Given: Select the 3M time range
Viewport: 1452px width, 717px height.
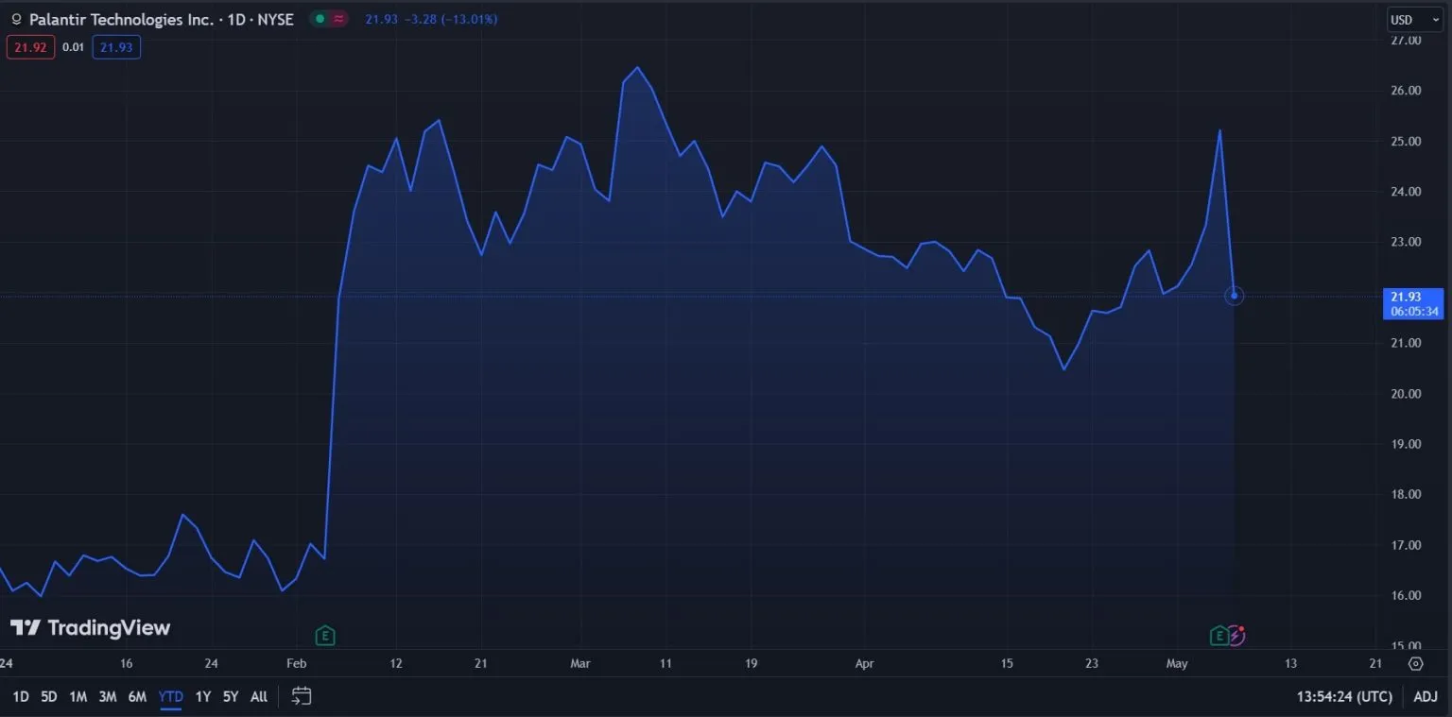Looking at the screenshot, I should pyautogui.click(x=108, y=697).
